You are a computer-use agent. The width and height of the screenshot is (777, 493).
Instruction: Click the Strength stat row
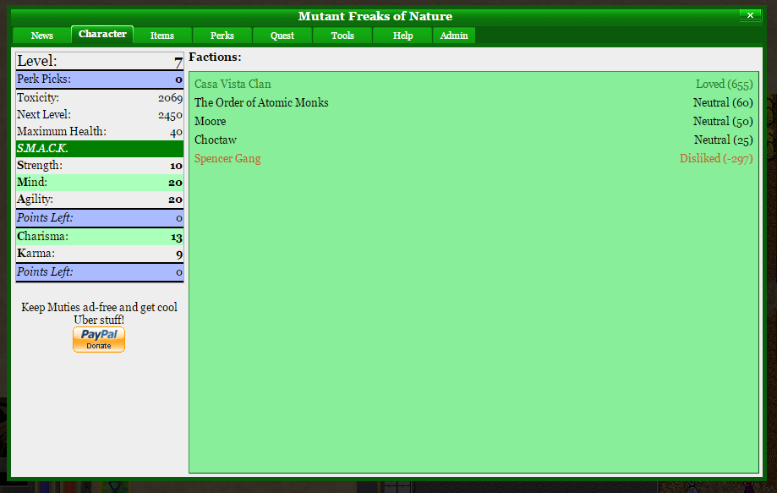[100, 166]
